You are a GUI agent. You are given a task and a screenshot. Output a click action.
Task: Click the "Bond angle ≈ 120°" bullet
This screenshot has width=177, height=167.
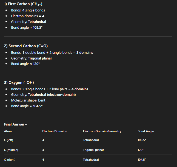(x=25, y=64)
